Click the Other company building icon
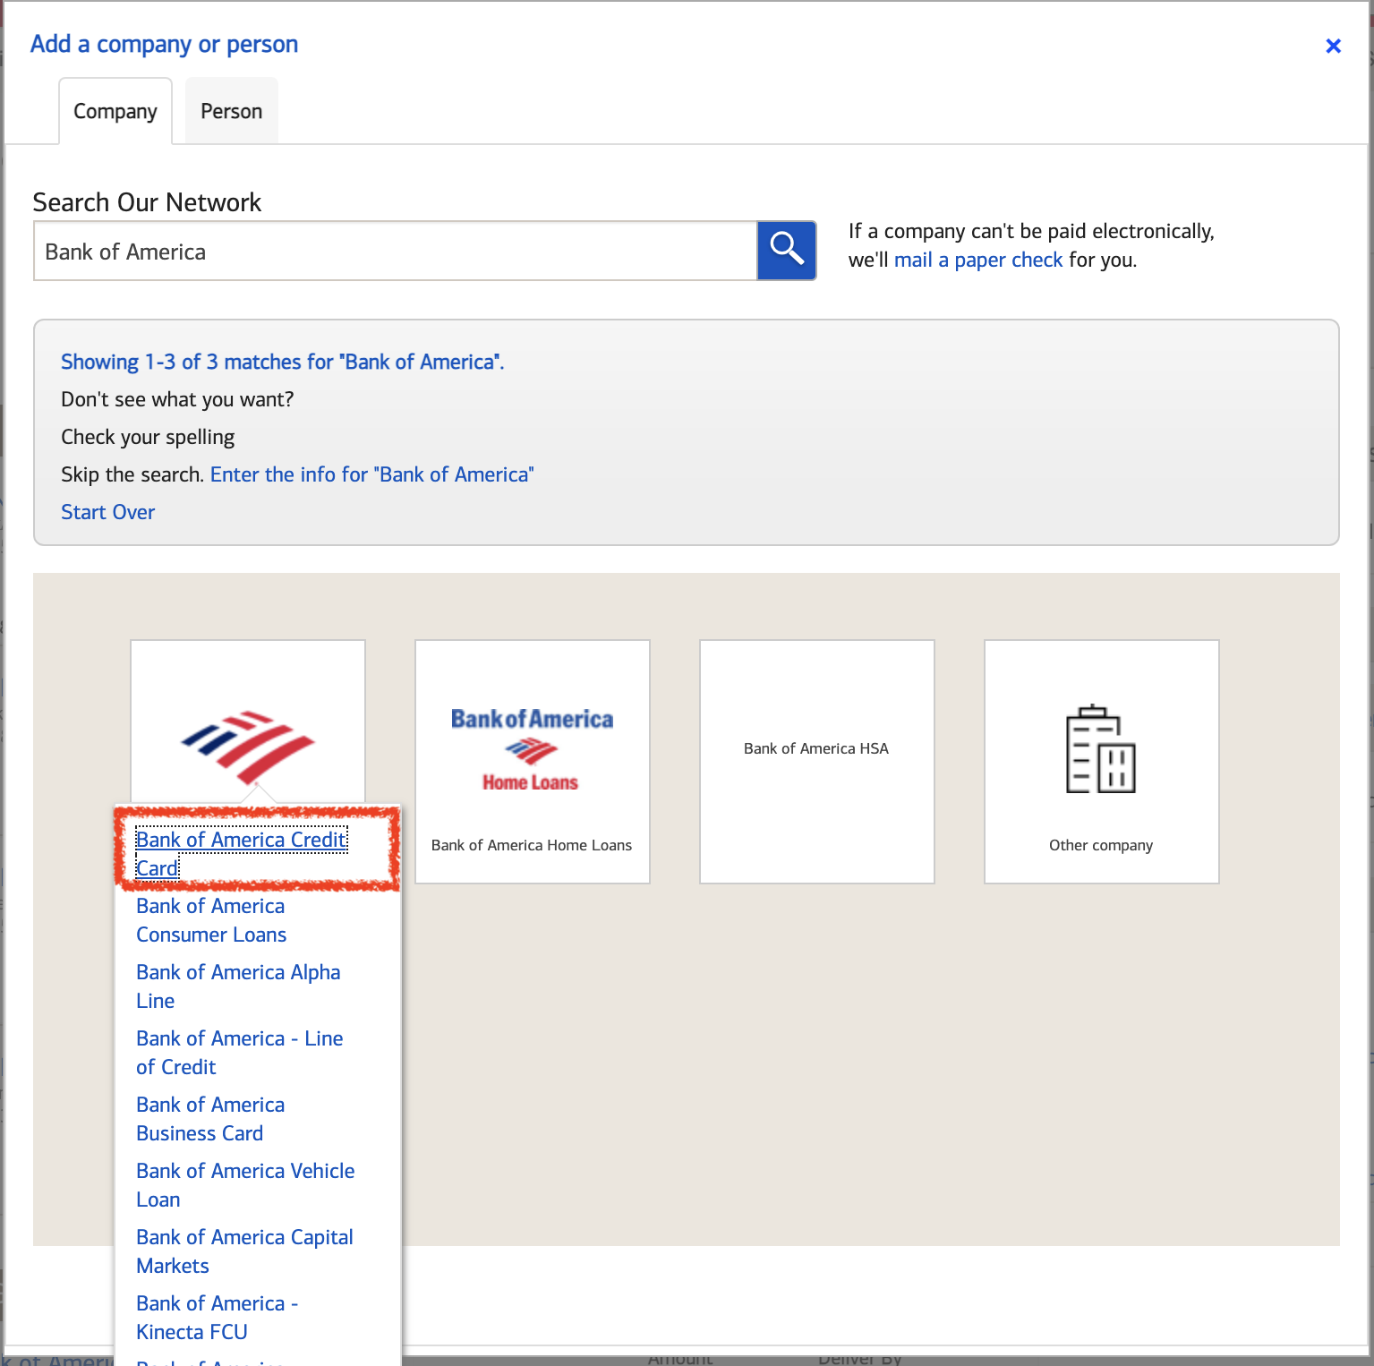Viewport: 1374px width, 1366px height. click(1100, 750)
